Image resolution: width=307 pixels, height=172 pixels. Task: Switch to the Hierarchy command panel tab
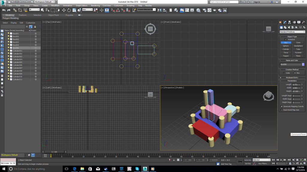[289, 22]
